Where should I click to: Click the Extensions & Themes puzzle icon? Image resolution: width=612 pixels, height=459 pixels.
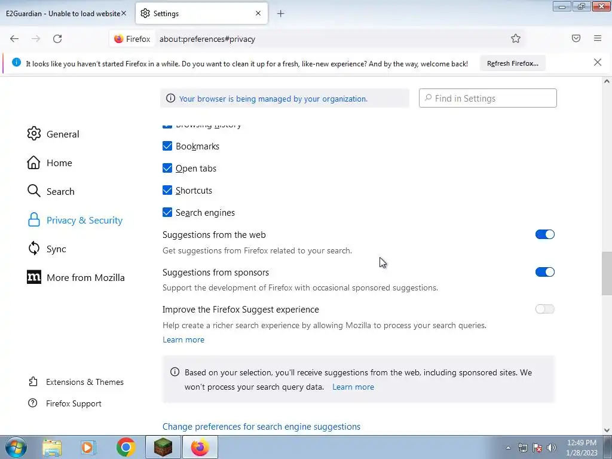pos(33,381)
